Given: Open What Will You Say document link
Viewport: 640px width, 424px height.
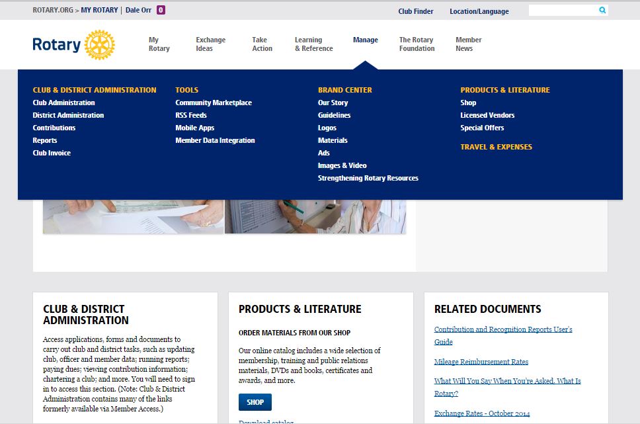Looking at the screenshot, I should [507, 387].
